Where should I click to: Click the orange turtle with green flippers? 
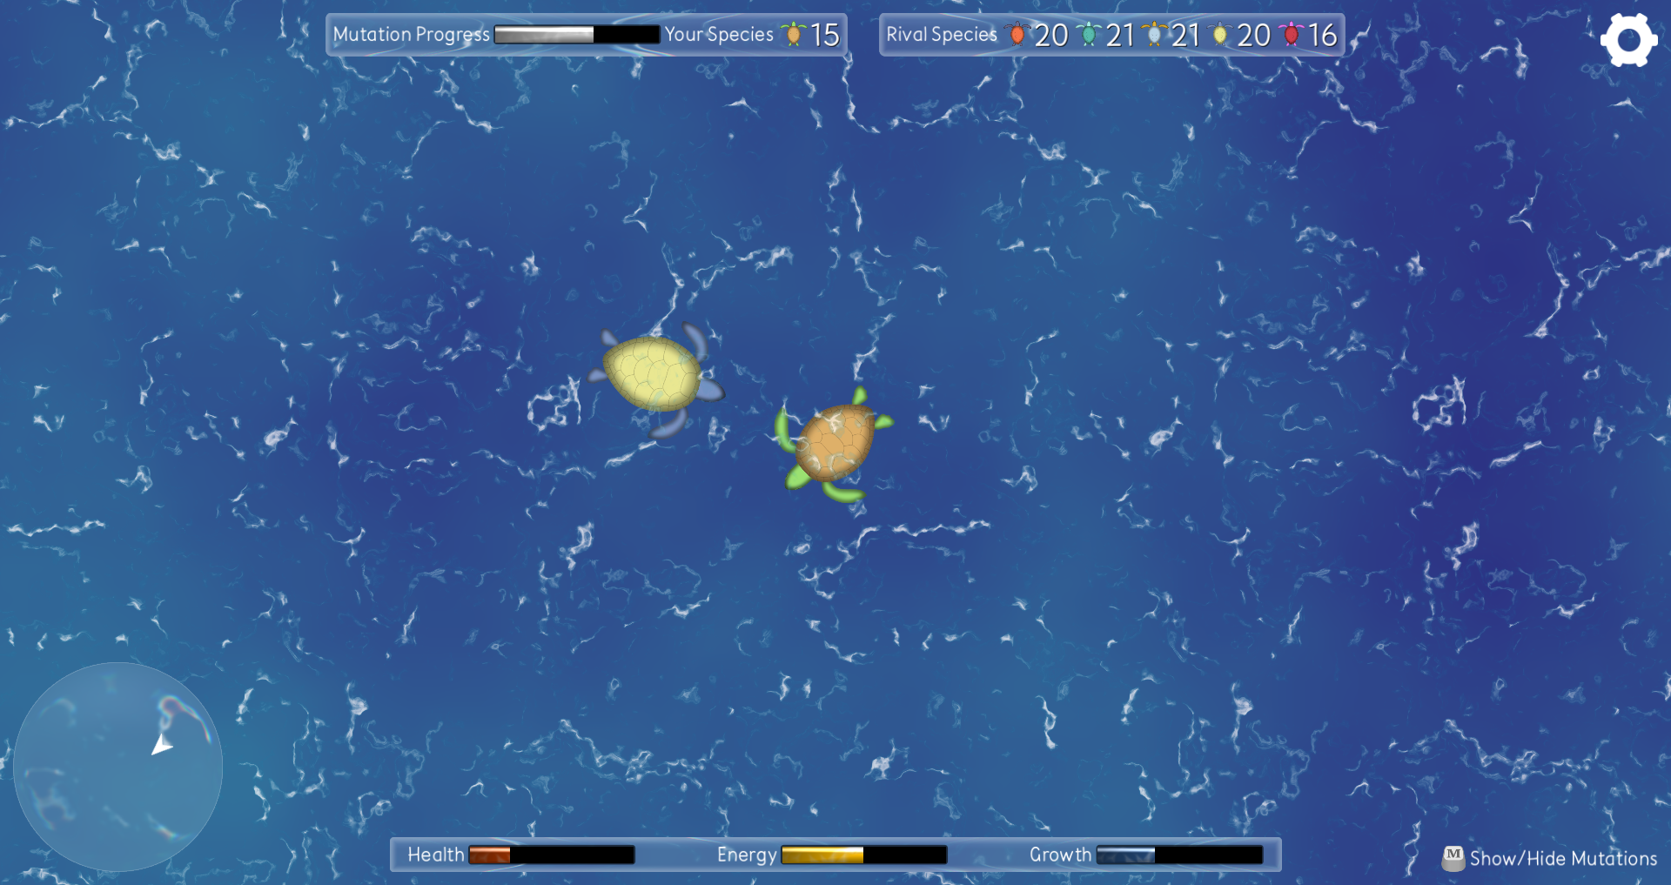click(834, 445)
